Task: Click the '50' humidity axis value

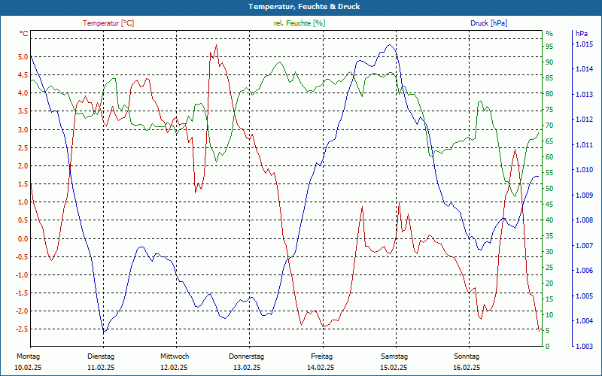Action: coord(549,189)
